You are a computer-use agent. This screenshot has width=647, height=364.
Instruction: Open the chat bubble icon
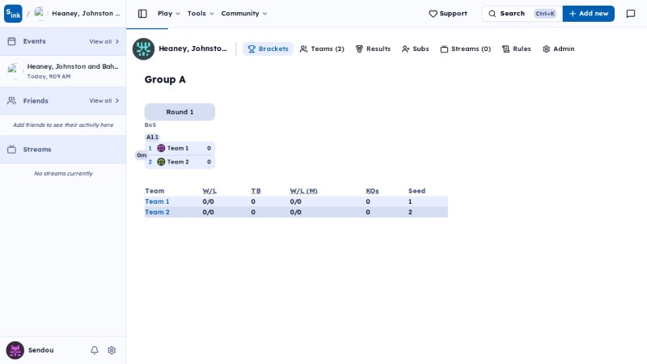point(631,14)
